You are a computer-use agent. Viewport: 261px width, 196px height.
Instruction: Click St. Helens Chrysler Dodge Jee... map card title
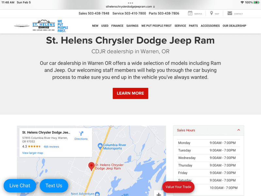[x=46, y=133]
